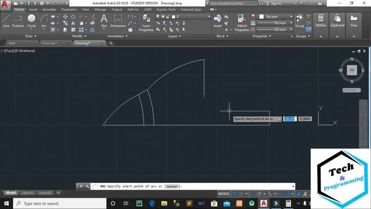Expand the Block panel
Screen dimensions: 371x209
click(223, 36)
